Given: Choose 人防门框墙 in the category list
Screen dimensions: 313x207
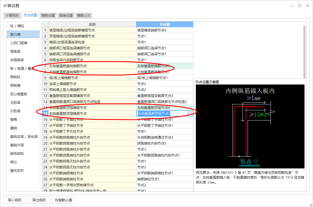Looking at the screenshot, I should tap(23, 43).
